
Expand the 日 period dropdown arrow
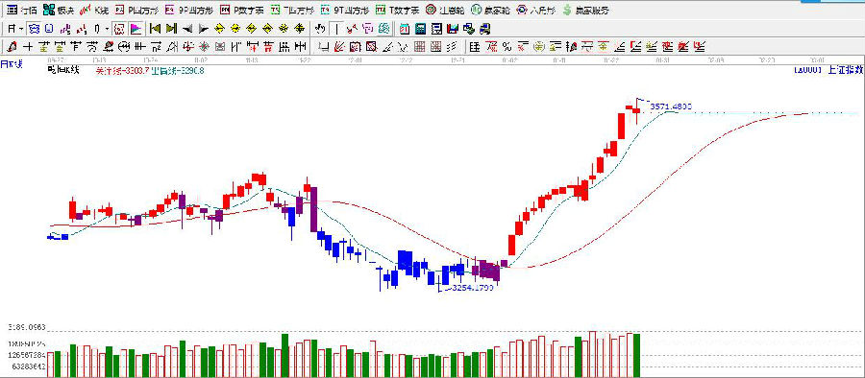(x=20, y=29)
